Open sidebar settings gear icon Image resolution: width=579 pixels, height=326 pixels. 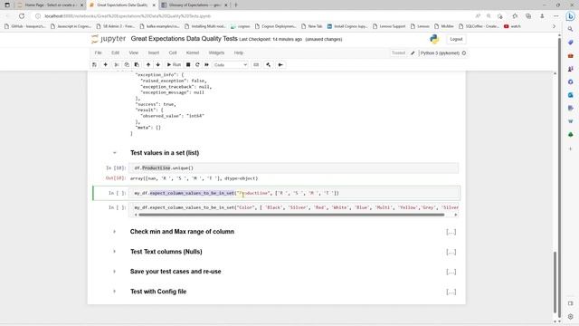pos(570,316)
